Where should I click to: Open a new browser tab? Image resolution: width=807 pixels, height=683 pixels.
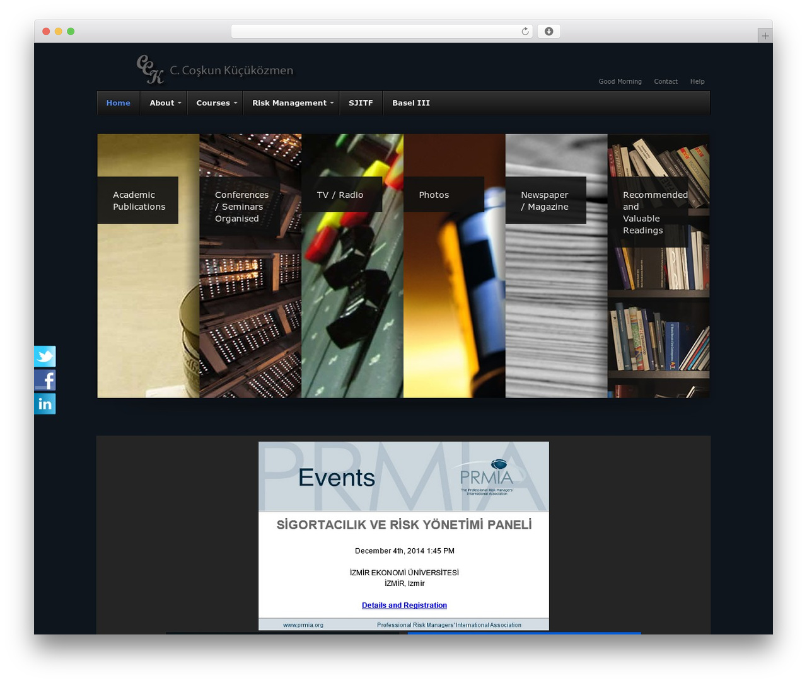(x=765, y=36)
